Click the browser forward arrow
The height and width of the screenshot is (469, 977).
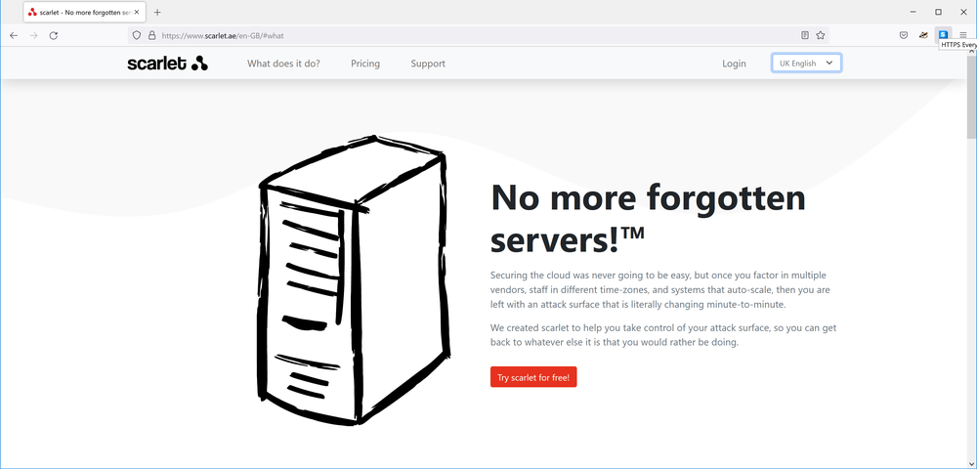[x=33, y=35]
